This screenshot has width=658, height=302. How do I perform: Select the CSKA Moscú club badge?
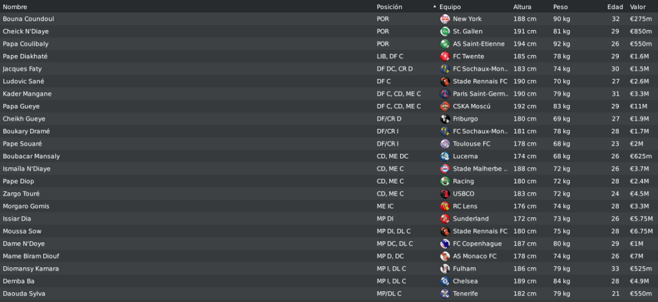(x=445, y=106)
